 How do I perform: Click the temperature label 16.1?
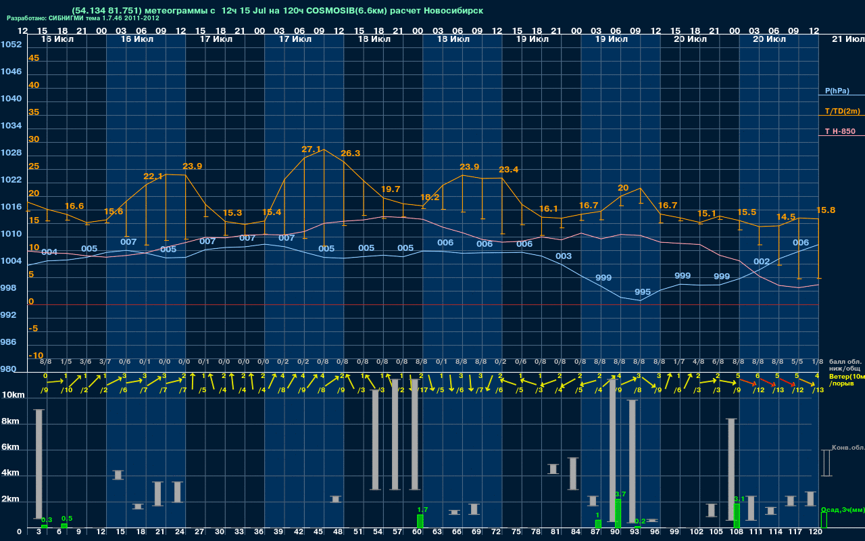coord(548,209)
